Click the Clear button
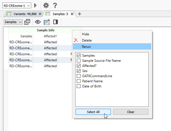Image resolution: width=171 pixels, height=131 pixels. [131, 112]
